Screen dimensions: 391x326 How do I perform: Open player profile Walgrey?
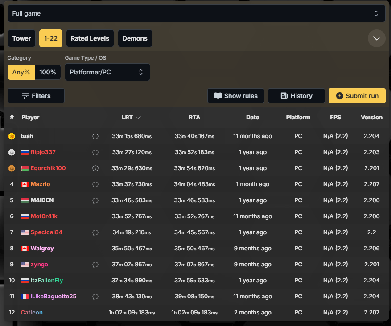click(x=42, y=249)
